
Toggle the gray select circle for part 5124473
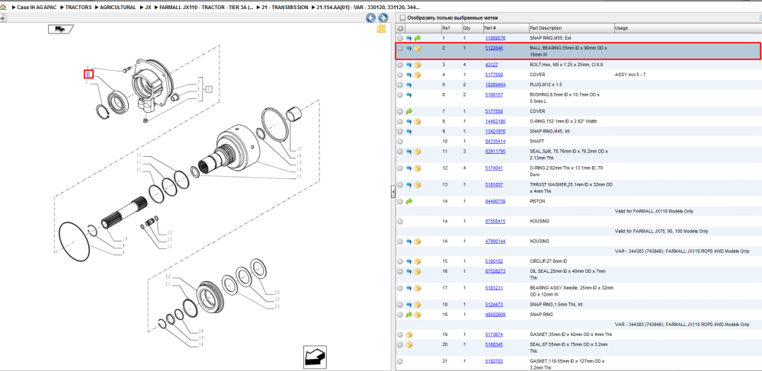coord(401,305)
